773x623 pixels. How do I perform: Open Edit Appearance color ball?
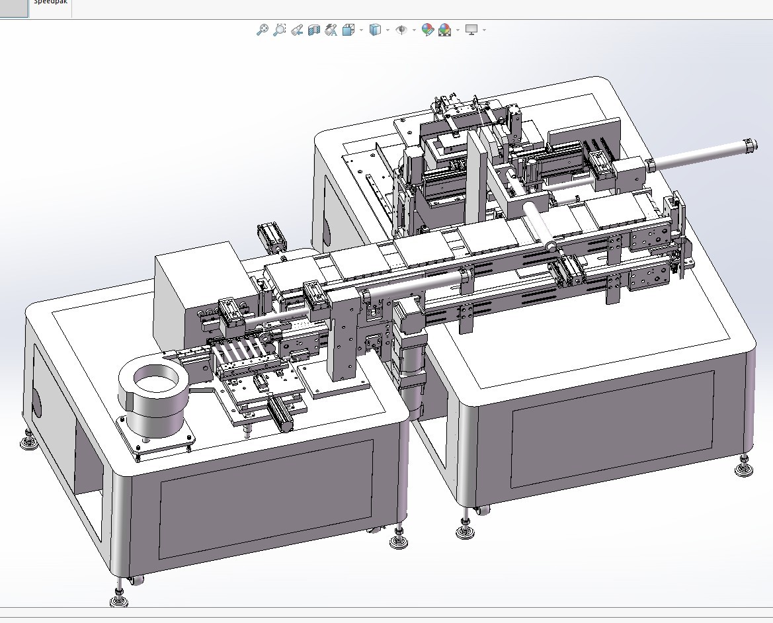[427, 30]
